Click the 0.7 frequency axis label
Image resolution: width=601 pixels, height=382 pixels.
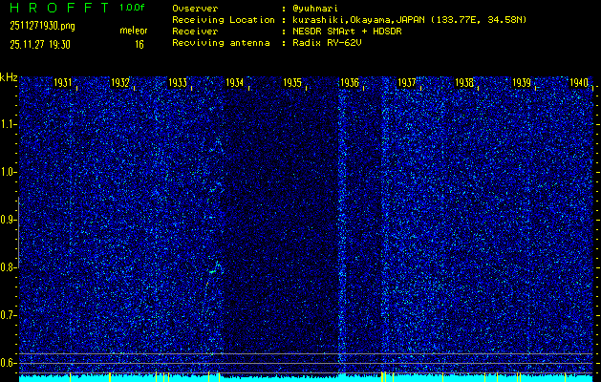tap(7, 315)
